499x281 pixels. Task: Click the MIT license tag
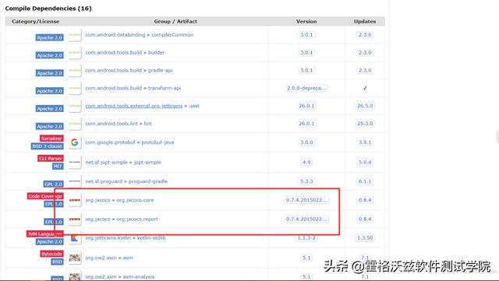pyautogui.click(x=58, y=167)
